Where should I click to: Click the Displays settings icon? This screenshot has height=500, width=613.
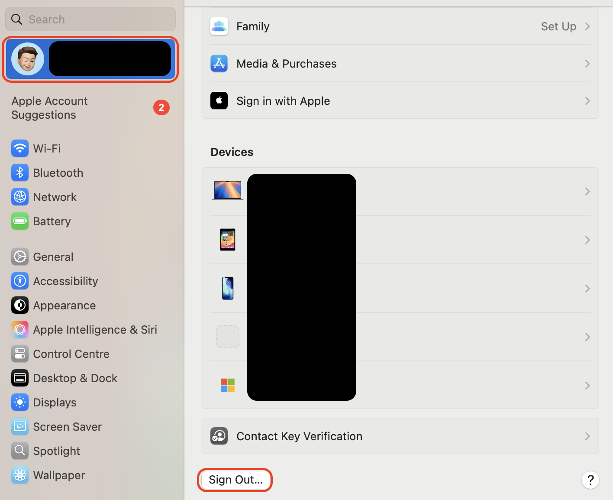[x=20, y=402]
